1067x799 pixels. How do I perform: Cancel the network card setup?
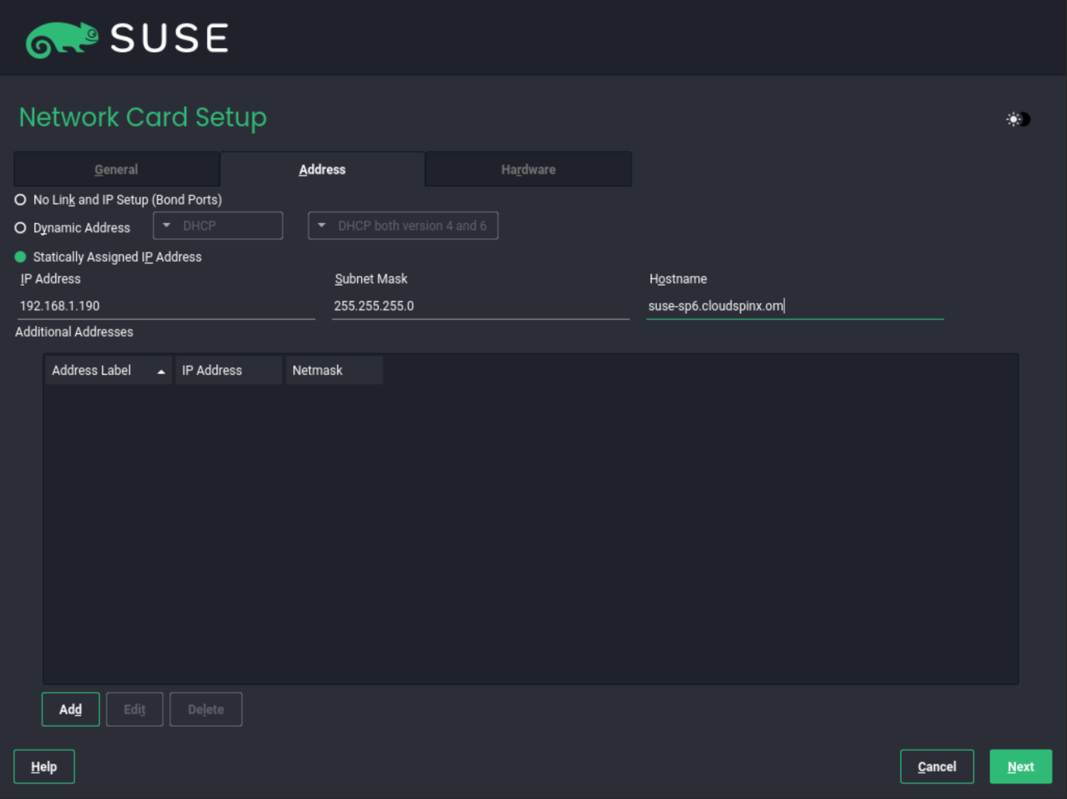pos(936,766)
